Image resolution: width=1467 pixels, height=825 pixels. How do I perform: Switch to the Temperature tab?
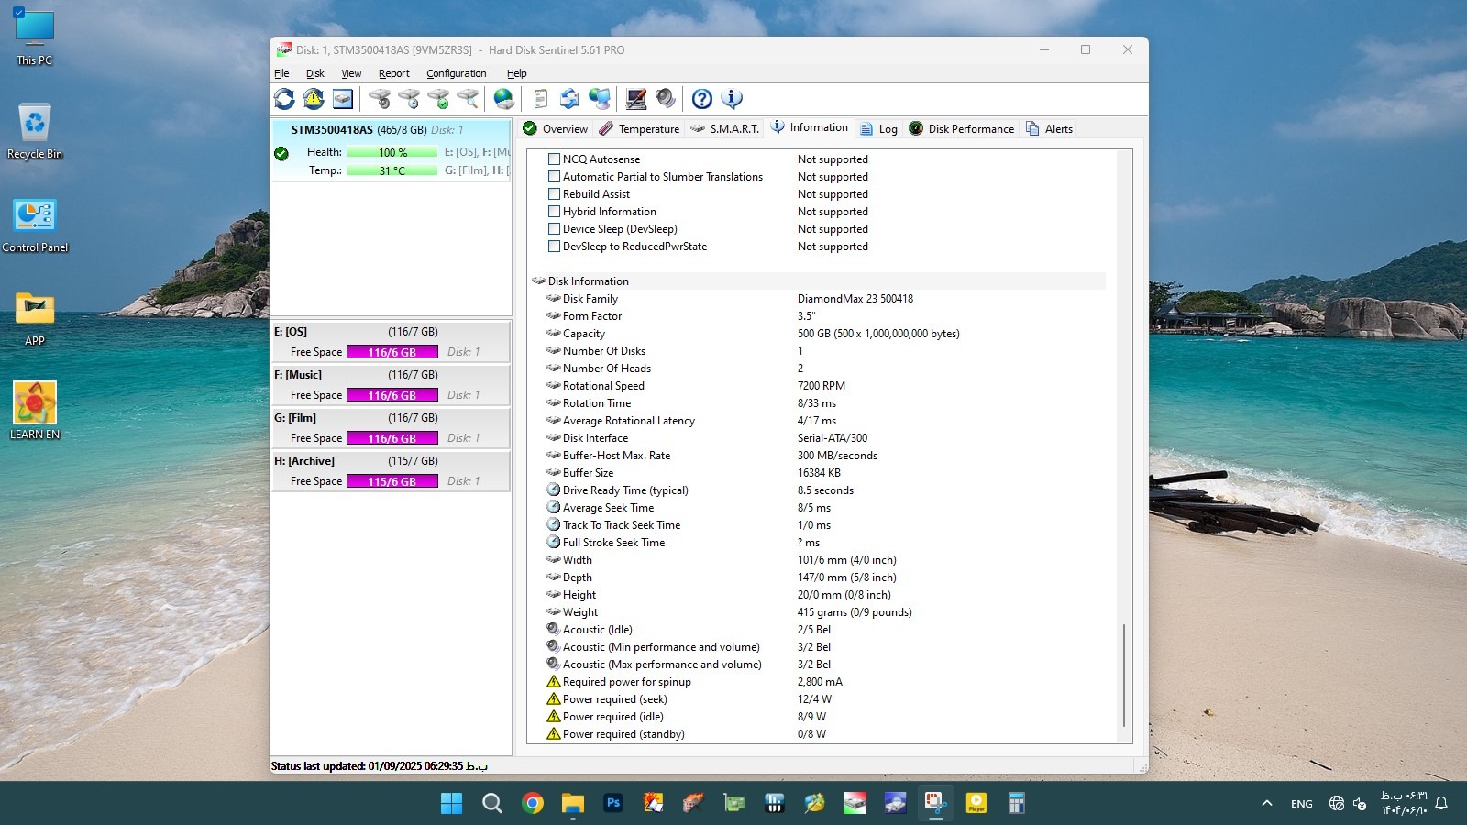(x=640, y=129)
